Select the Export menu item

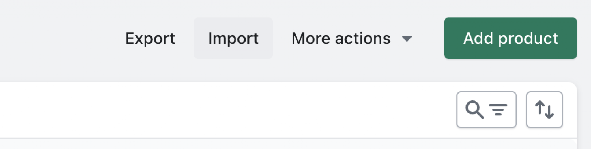coord(150,38)
